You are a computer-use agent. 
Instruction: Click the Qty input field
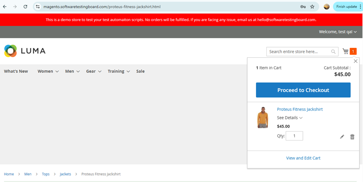point(294,136)
